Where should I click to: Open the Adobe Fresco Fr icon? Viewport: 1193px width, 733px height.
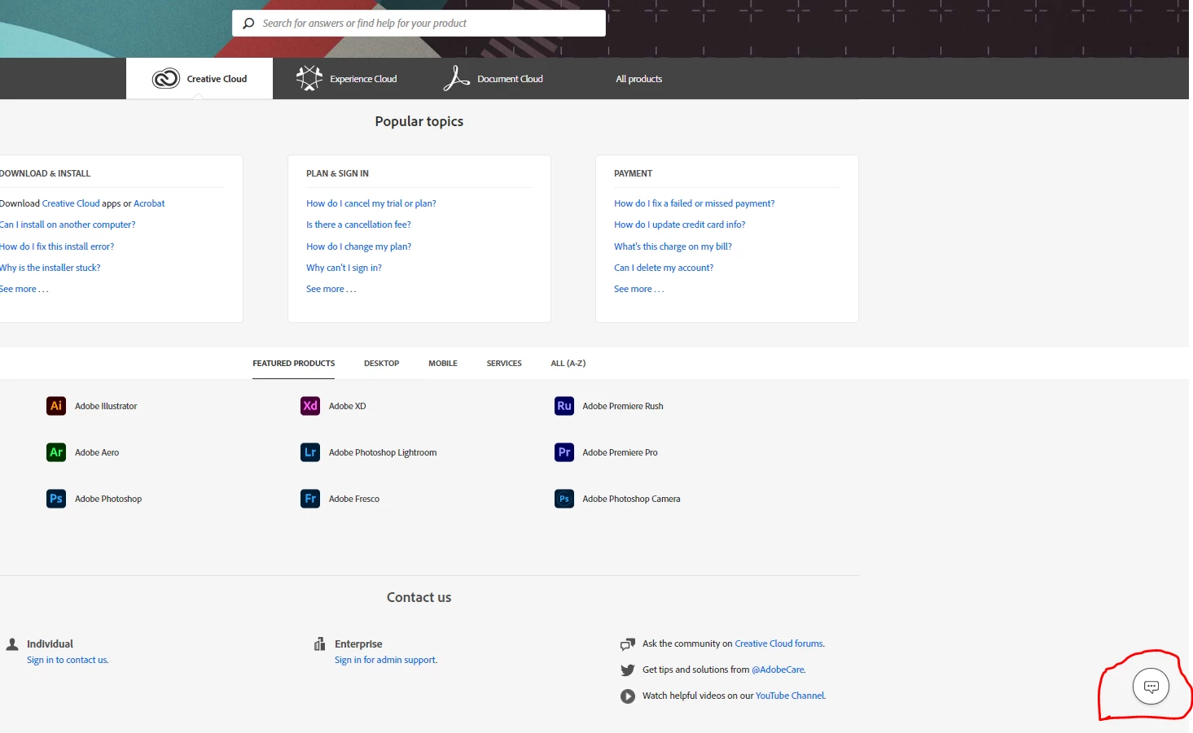coord(310,499)
